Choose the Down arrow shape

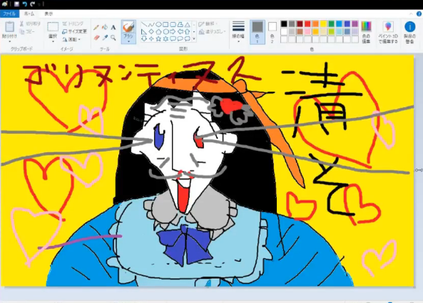click(144, 38)
